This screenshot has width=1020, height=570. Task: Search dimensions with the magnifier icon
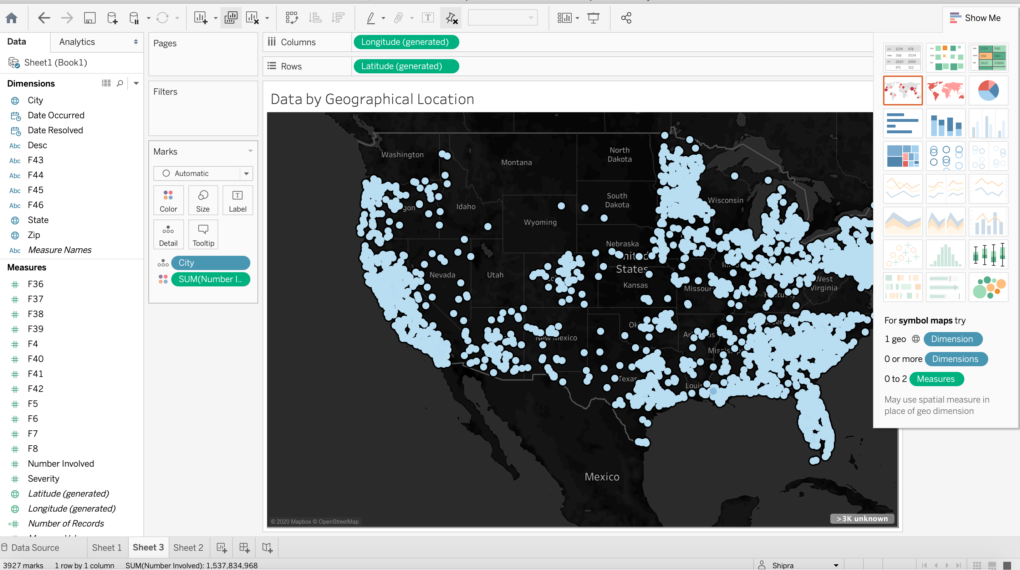click(119, 83)
